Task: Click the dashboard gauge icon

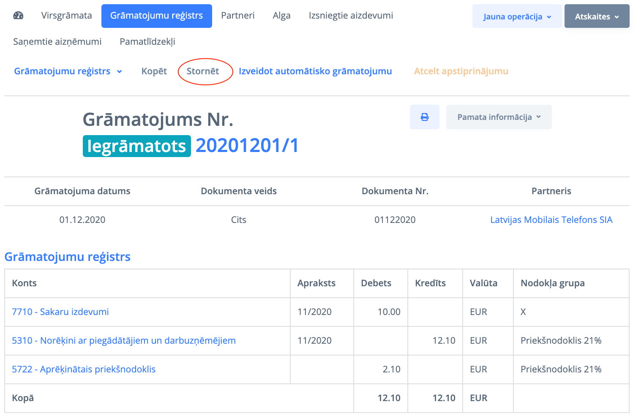Action: coord(18,16)
